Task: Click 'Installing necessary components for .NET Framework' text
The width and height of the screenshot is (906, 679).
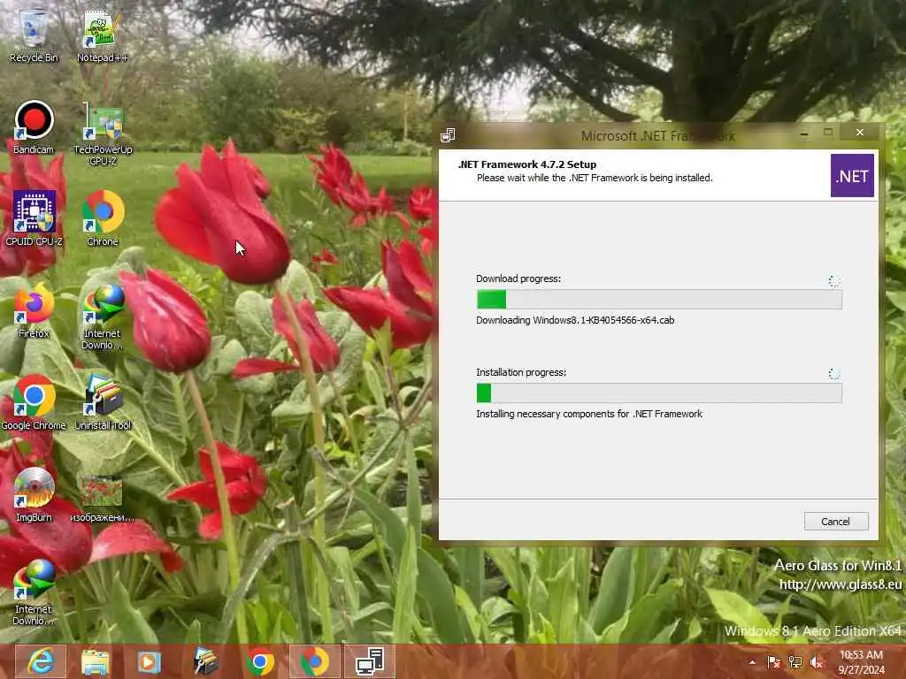Action: (x=588, y=414)
